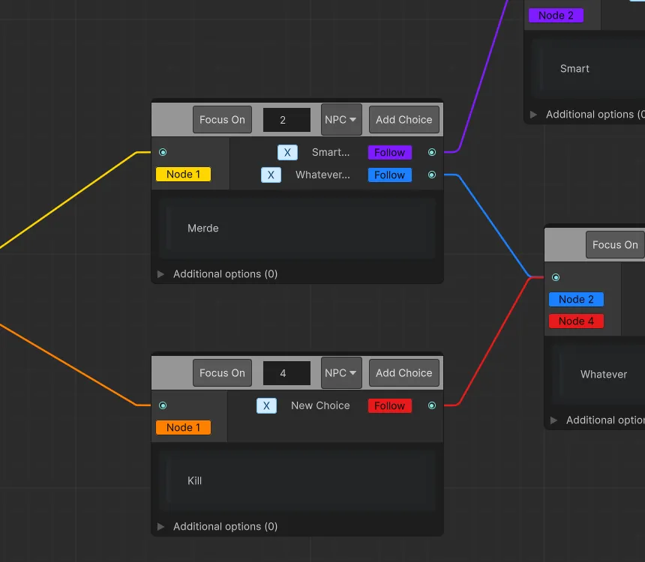This screenshot has height=562, width=645.
Task: Select the Node 4 red label on the Whatever node
Action: pos(576,321)
